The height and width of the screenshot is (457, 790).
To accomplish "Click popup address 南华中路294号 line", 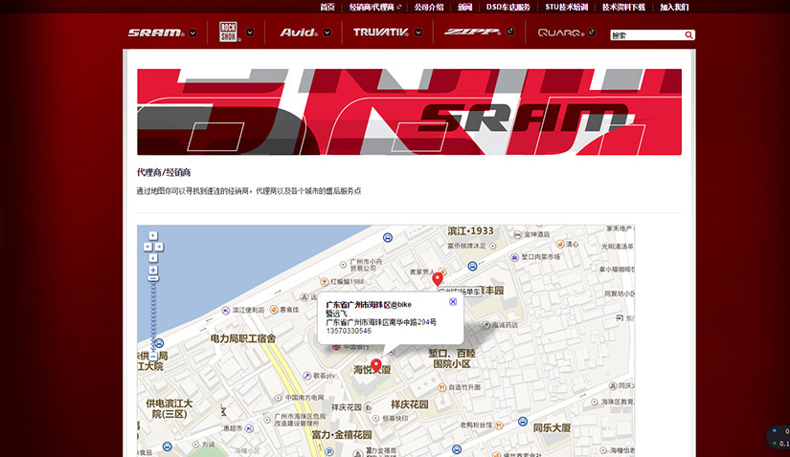I will 381,322.
